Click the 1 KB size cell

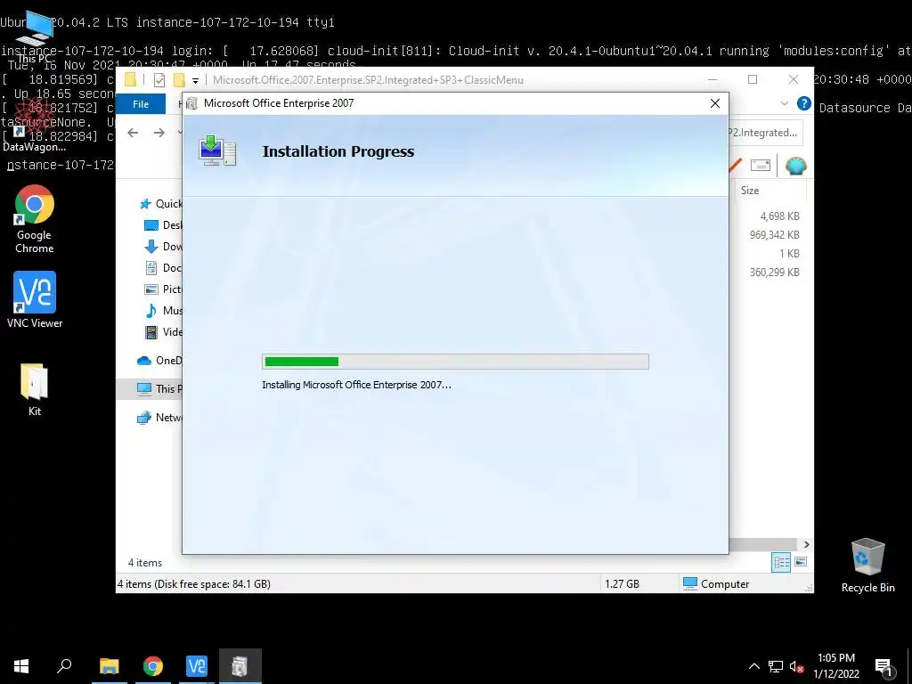tap(789, 254)
